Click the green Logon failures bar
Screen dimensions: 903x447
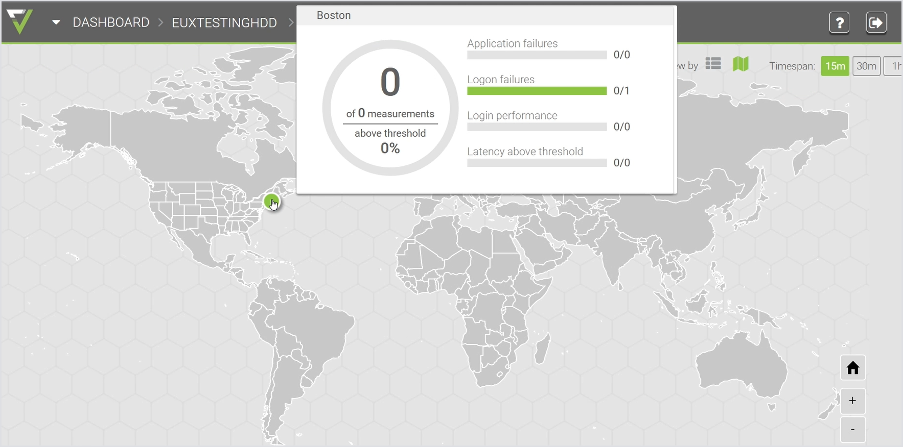coord(537,91)
